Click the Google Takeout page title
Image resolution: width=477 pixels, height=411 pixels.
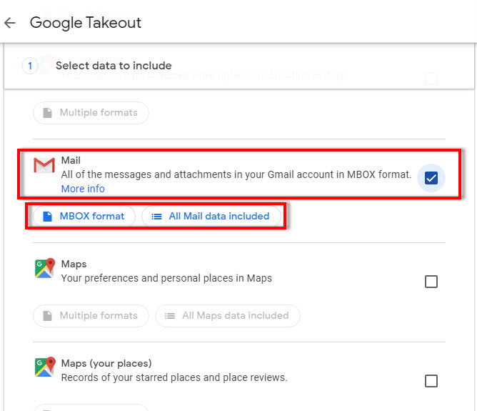click(86, 23)
